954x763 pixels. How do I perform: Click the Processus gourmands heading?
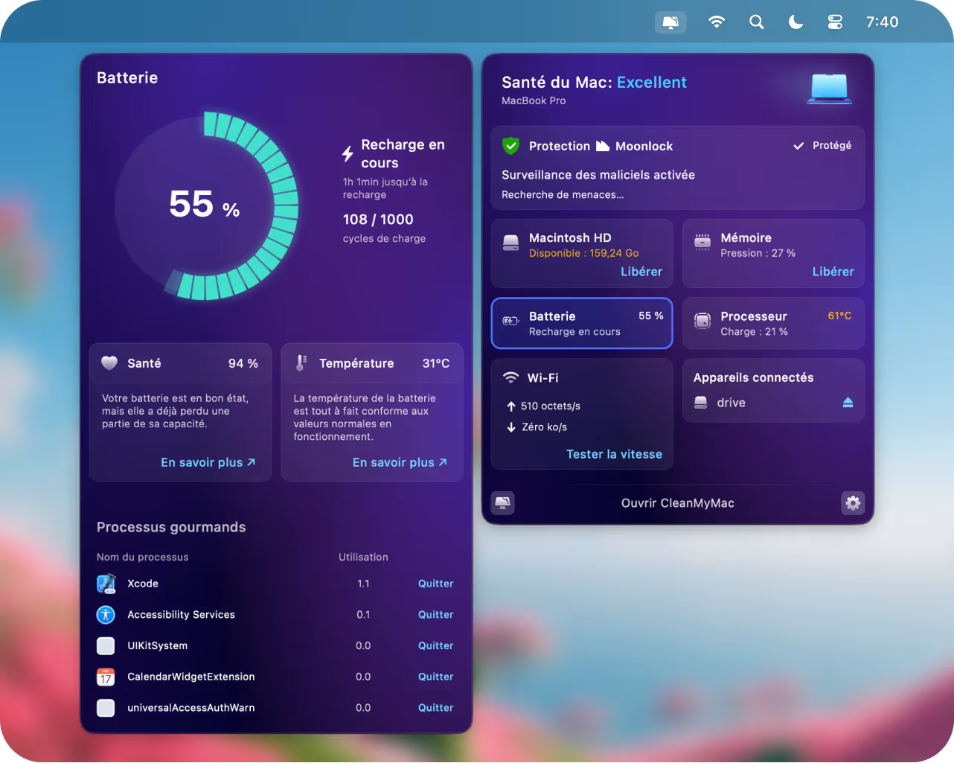(171, 527)
